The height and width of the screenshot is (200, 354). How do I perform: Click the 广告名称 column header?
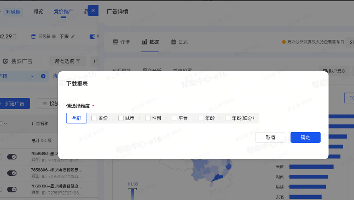click(x=40, y=124)
